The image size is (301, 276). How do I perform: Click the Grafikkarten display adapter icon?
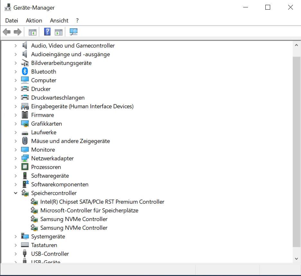25,123
